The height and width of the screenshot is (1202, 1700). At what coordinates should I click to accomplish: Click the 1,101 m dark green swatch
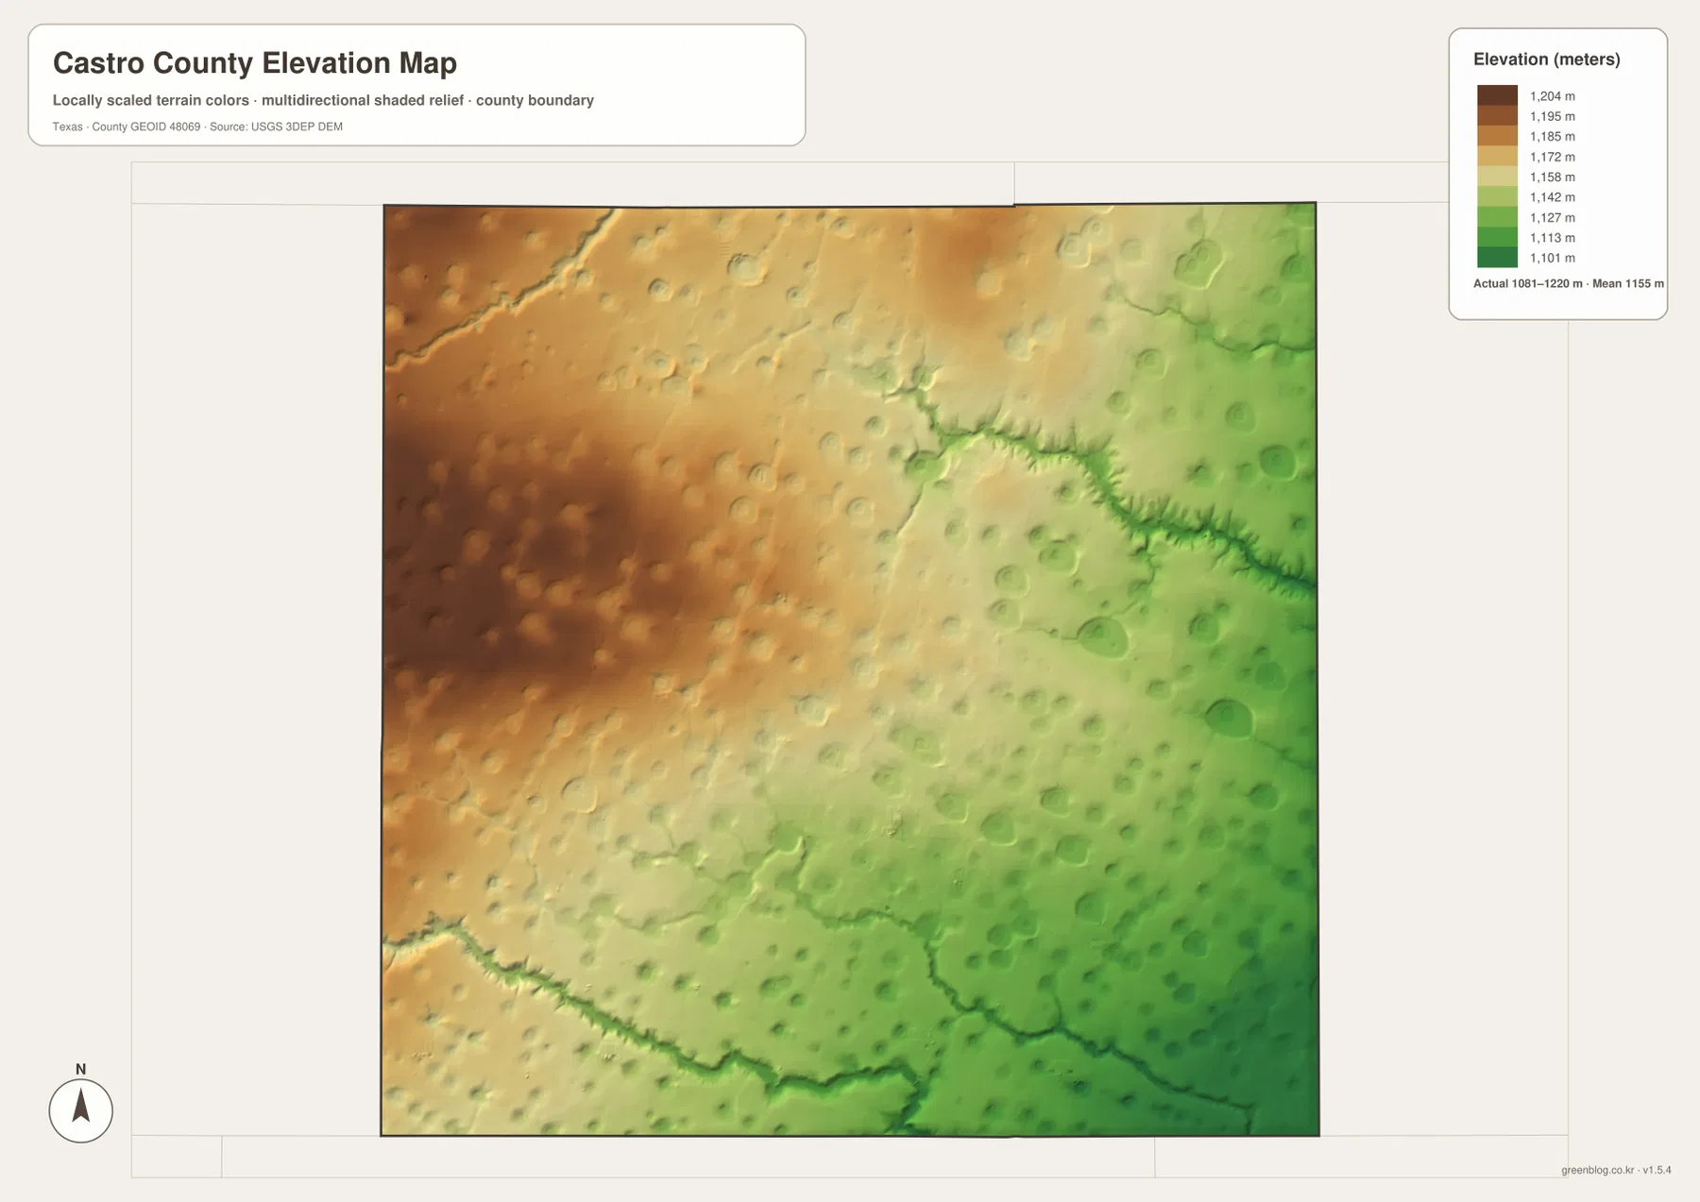click(1497, 258)
